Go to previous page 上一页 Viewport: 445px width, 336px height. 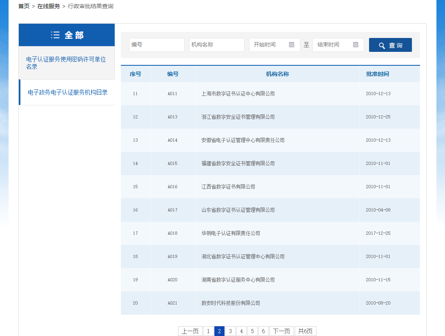(190, 331)
